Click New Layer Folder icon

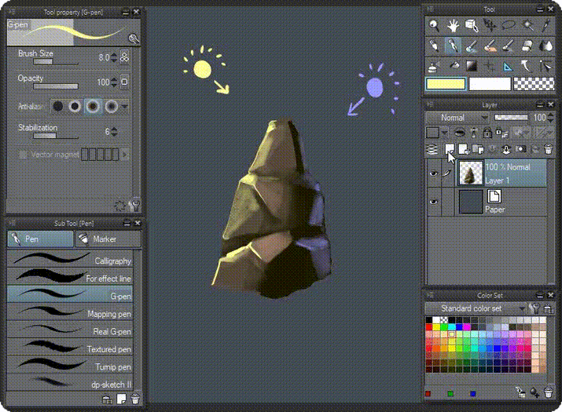point(478,149)
